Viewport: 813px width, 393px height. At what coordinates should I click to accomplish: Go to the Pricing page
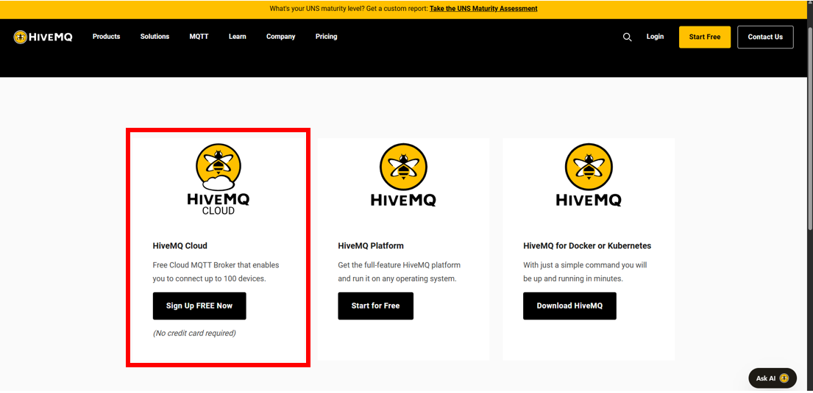(x=326, y=37)
